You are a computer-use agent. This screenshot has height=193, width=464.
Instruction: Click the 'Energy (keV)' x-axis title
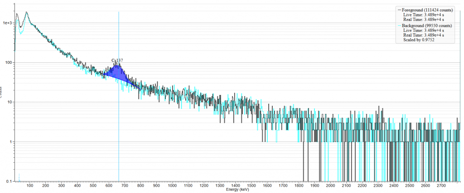point(238,190)
